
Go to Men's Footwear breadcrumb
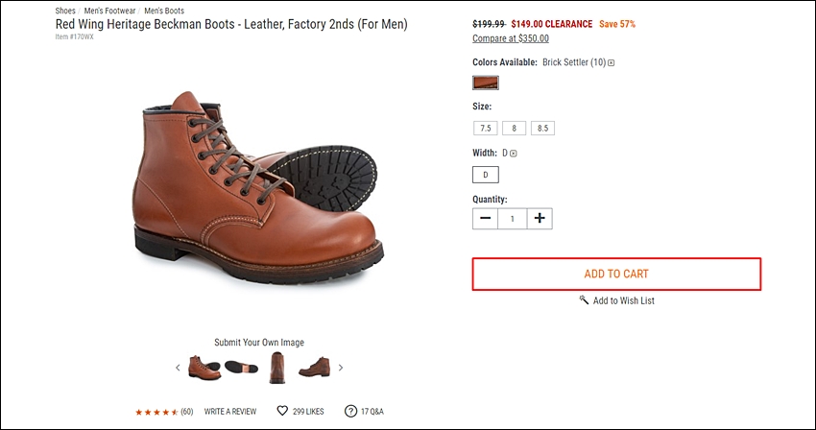point(109,11)
